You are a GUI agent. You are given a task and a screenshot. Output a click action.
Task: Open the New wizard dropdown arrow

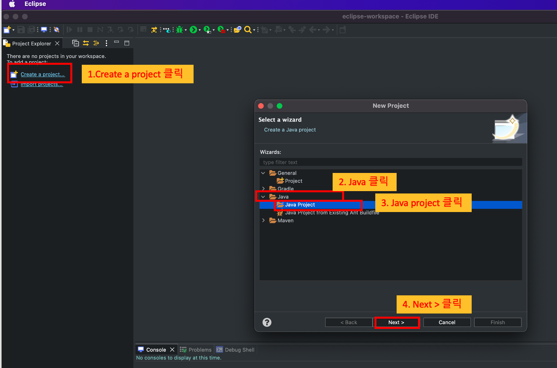click(13, 30)
